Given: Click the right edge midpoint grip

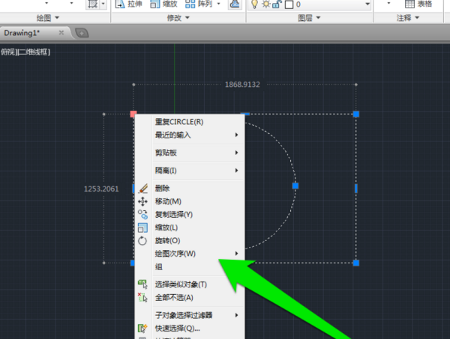Looking at the screenshot, I should (356, 189).
